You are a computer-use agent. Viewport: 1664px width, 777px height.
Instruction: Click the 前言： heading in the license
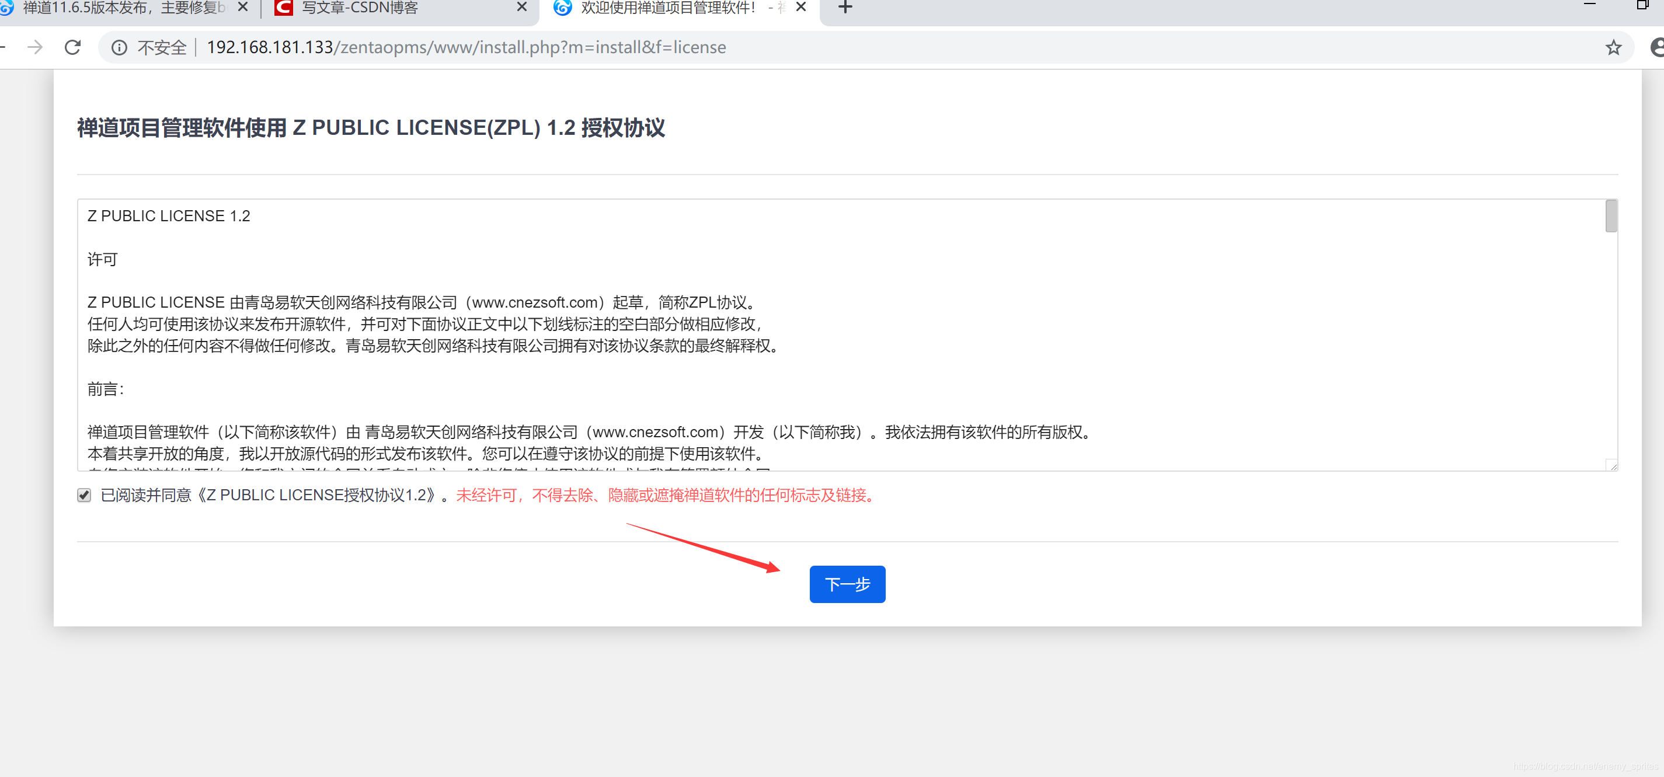pos(105,389)
